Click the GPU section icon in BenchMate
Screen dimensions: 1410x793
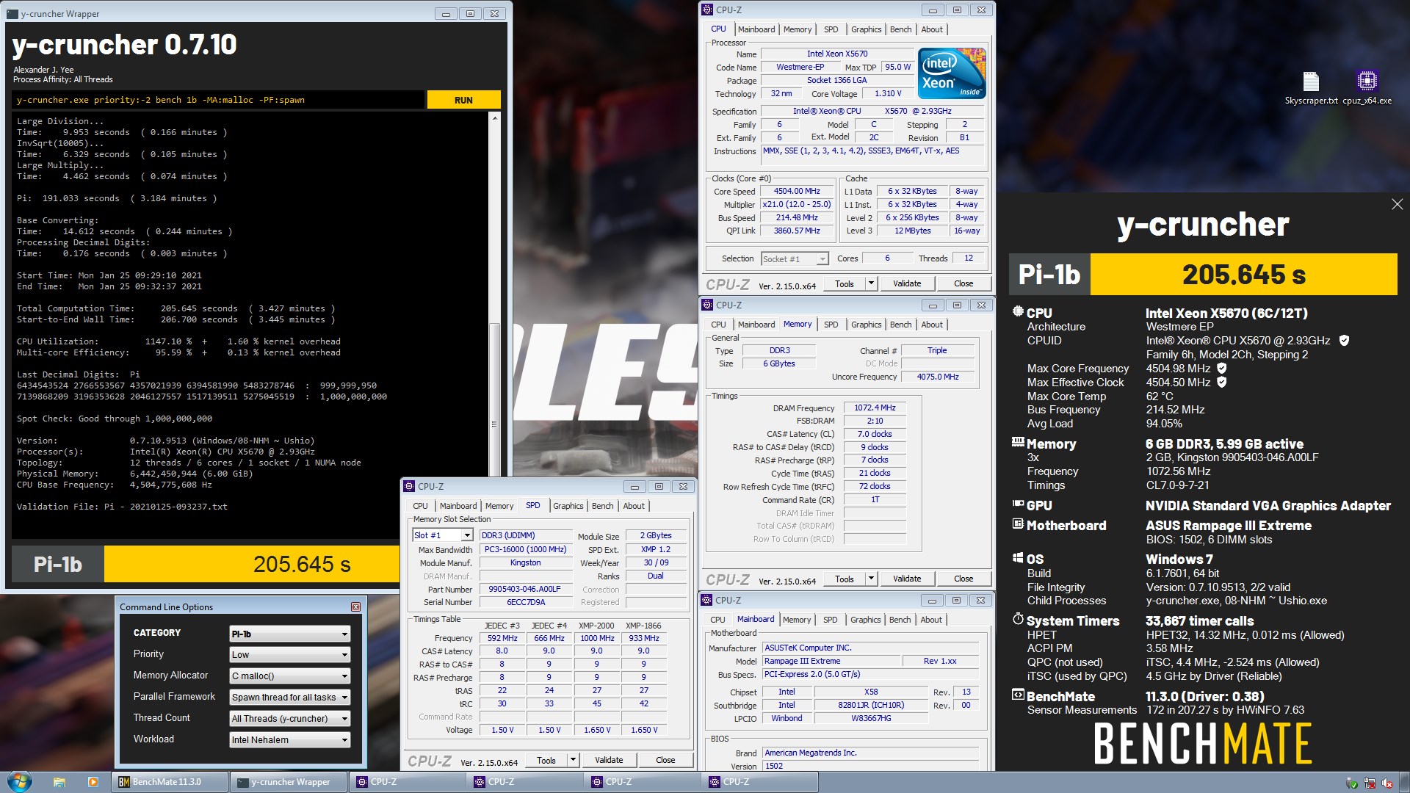(x=1018, y=504)
